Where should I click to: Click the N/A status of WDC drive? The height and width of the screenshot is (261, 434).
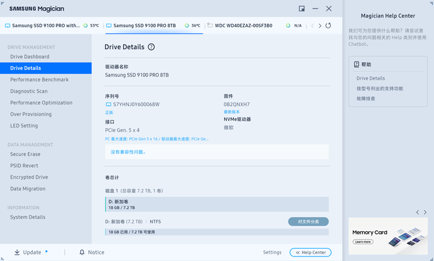[298, 25]
